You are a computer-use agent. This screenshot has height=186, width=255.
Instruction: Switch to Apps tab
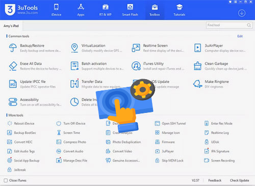coord(81,10)
